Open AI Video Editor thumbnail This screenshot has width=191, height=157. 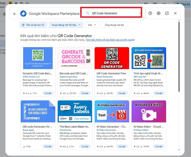click(x=149, y=111)
